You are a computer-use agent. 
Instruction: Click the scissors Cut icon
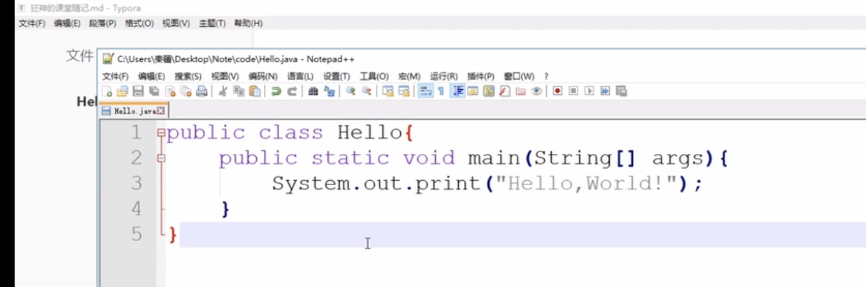pos(223,91)
